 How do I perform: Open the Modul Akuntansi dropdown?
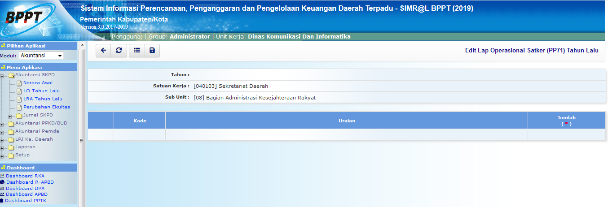point(41,56)
